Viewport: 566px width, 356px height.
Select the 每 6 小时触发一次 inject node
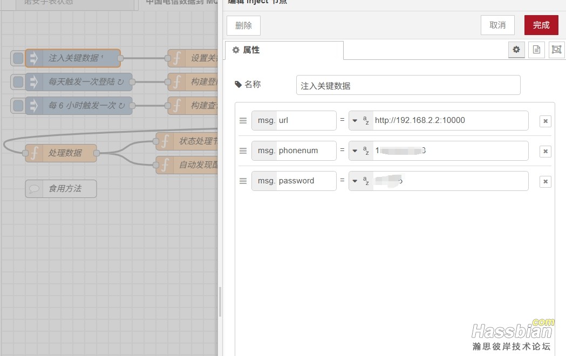coord(79,106)
